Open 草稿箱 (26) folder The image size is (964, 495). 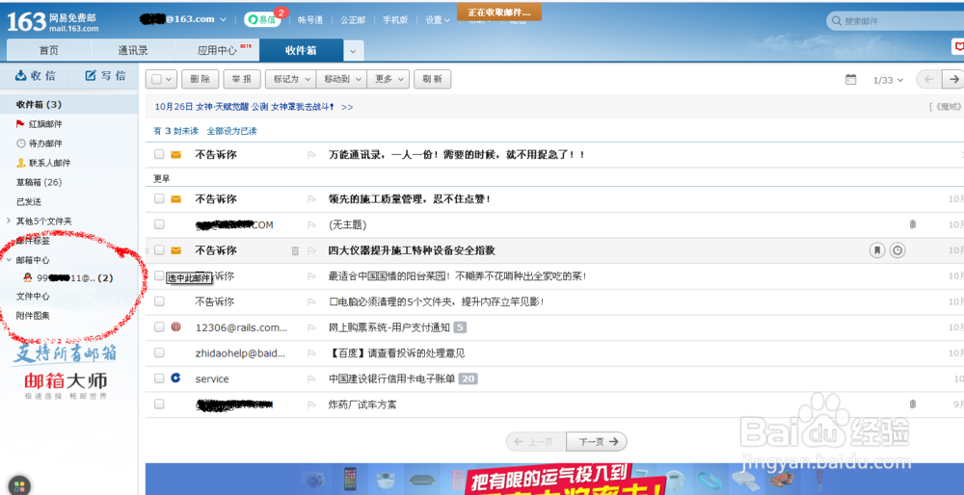[x=39, y=182]
